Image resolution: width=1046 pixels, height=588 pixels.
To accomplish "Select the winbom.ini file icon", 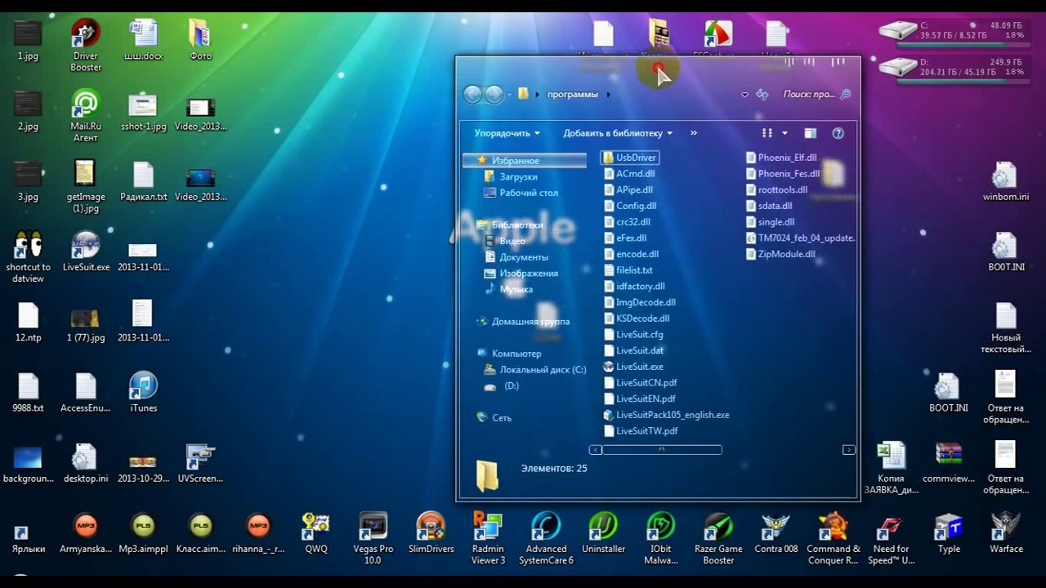I will tap(1006, 181).
